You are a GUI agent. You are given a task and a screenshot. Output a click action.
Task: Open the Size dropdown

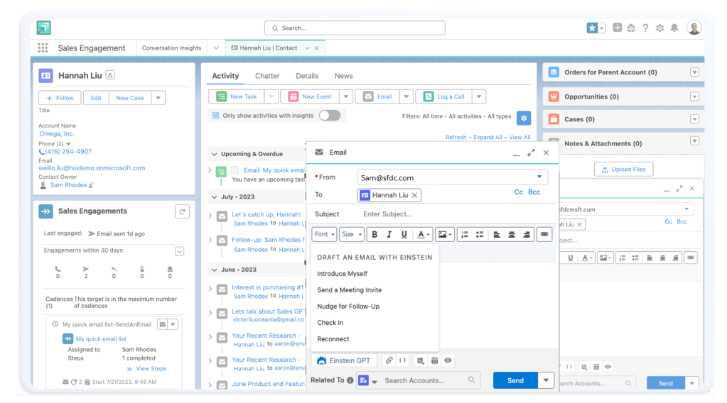pyautogui.click(x=352, y=235)
